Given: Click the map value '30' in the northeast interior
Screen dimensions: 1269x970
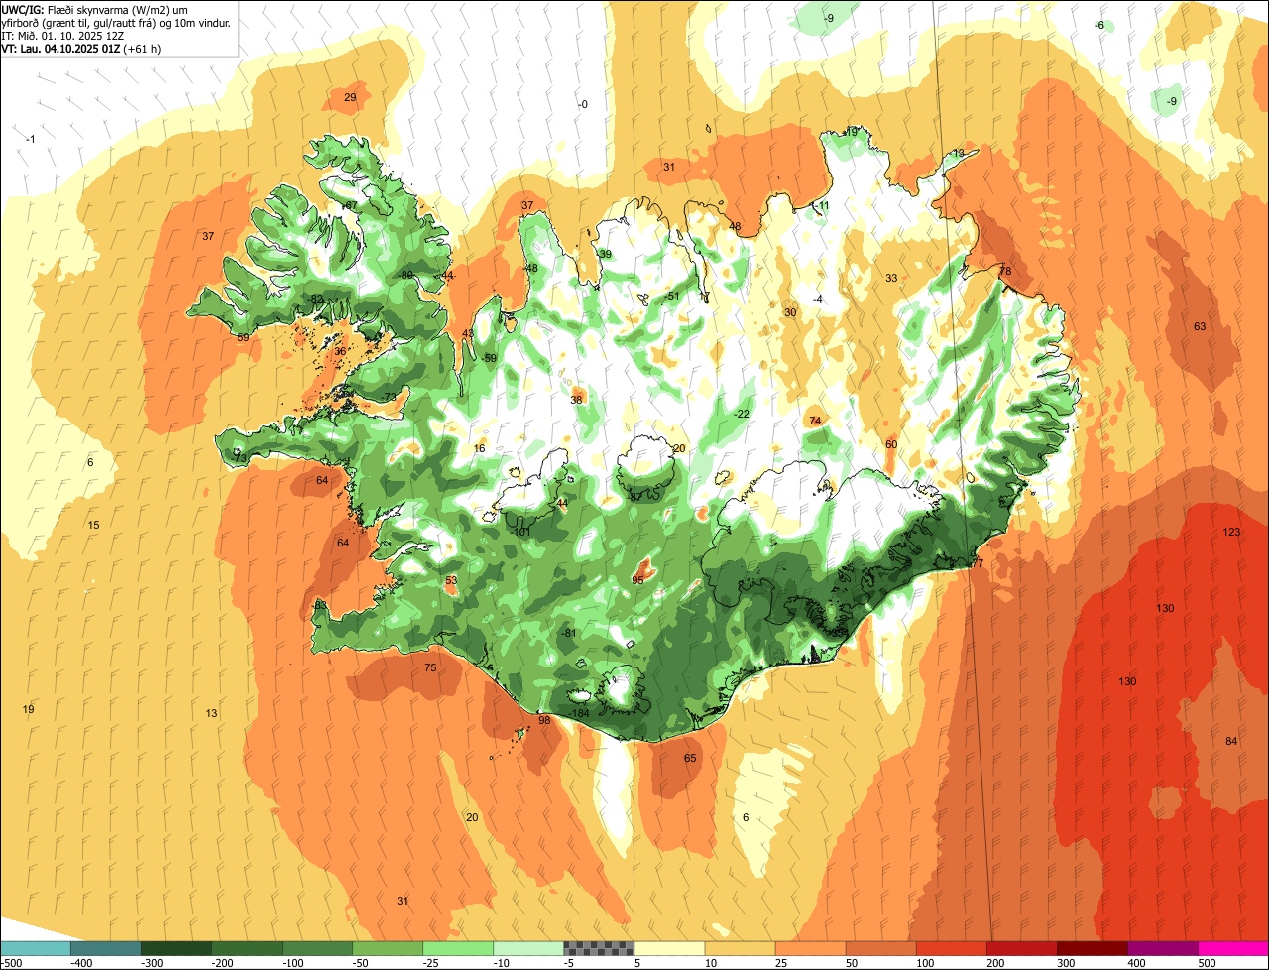Looking at the screenshot, I should 790,313.
